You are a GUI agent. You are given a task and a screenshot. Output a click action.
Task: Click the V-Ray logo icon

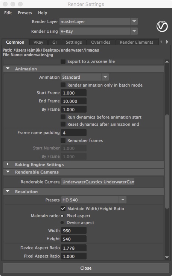[162, 26]
